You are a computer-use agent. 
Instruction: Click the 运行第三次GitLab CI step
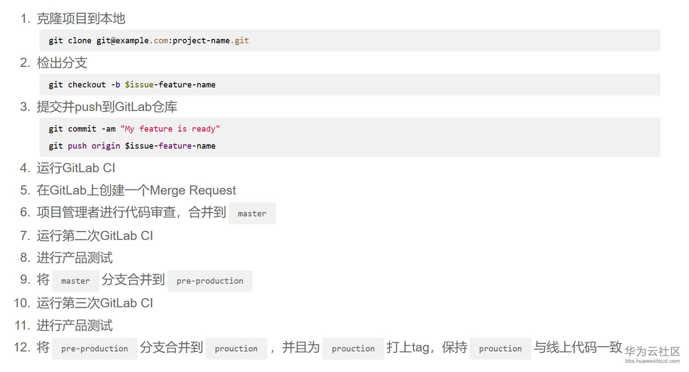click(x=95, y=303)
